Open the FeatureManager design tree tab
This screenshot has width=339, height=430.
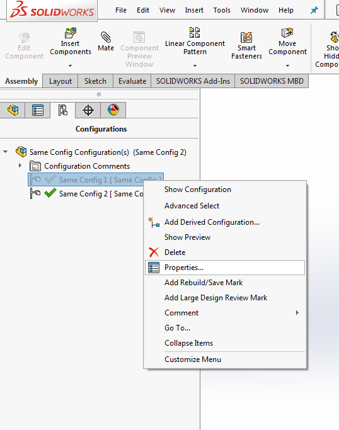tap(13, 110)
